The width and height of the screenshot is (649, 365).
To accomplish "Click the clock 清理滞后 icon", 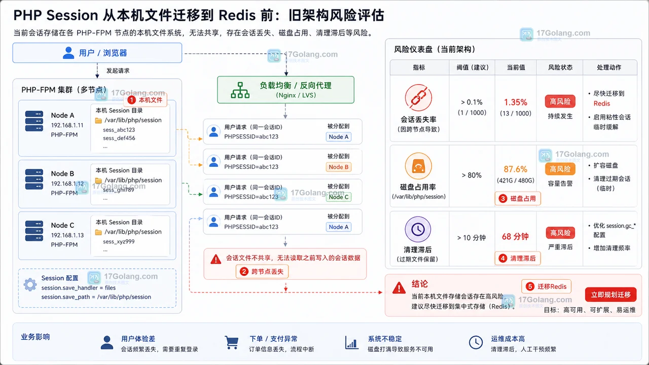I will (418, 230).
